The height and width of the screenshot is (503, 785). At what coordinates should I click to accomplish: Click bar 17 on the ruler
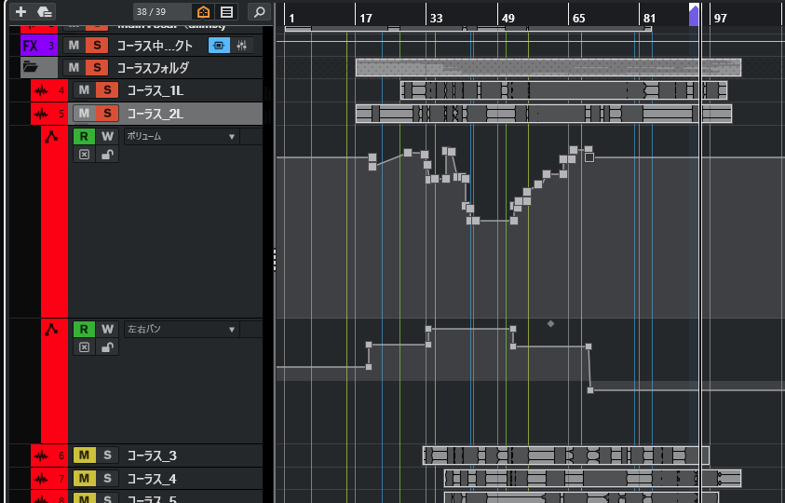(366, 19)
